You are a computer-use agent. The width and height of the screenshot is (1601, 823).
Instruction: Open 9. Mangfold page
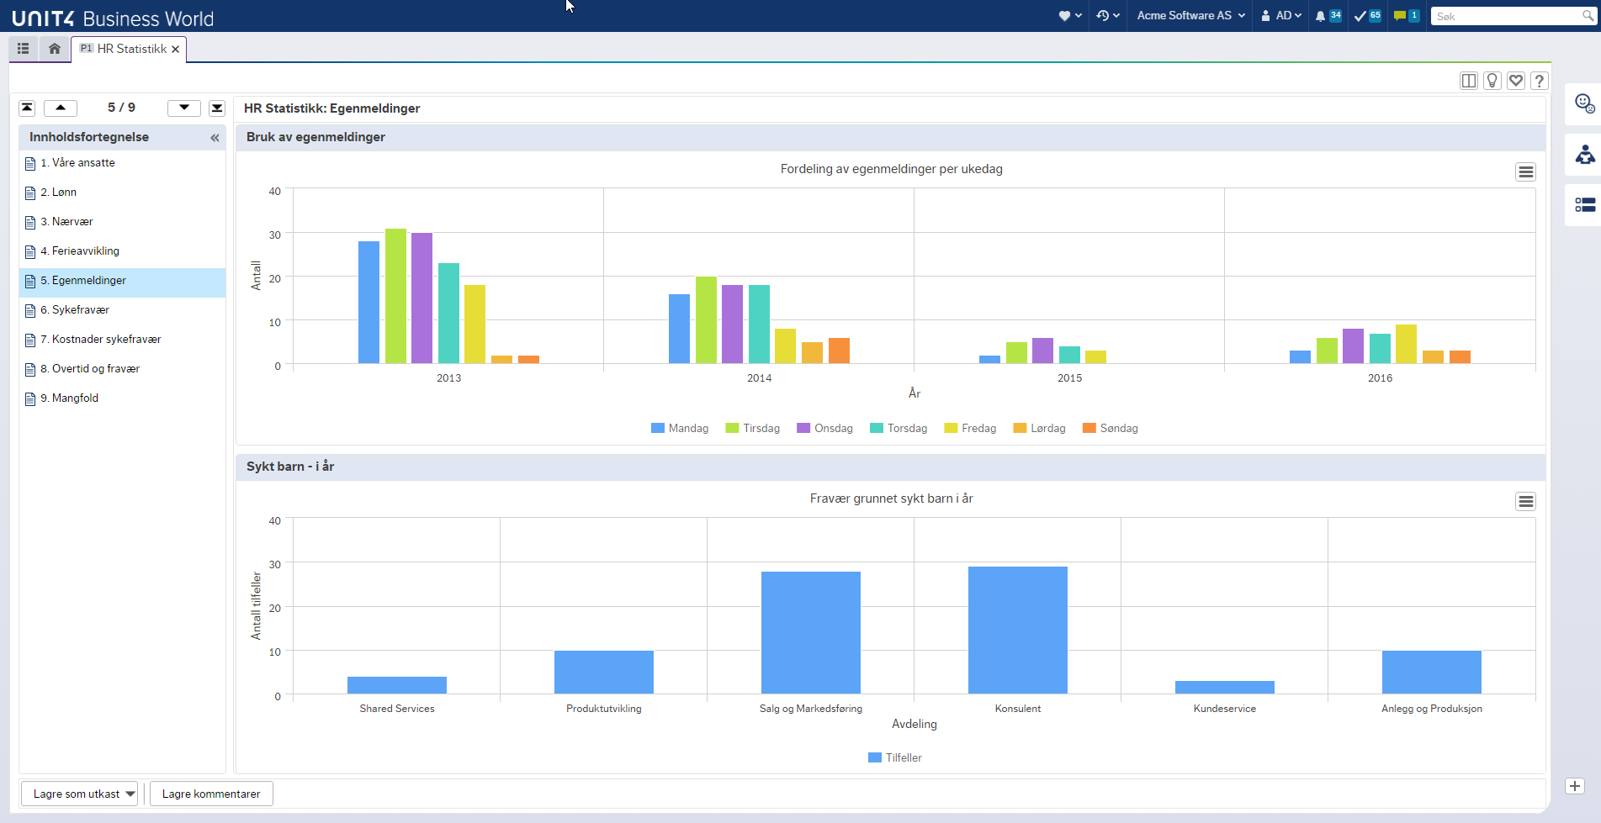(122, 398)
